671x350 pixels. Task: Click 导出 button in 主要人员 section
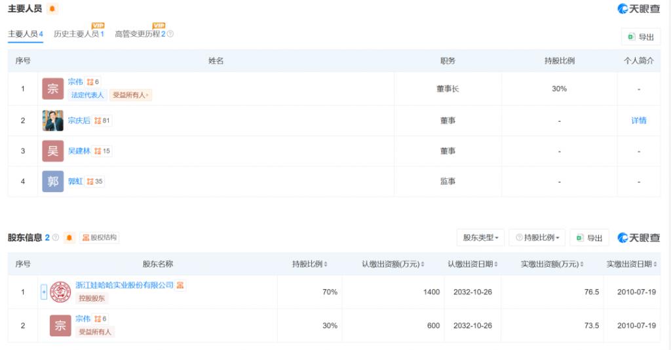(x=640, y=37)
